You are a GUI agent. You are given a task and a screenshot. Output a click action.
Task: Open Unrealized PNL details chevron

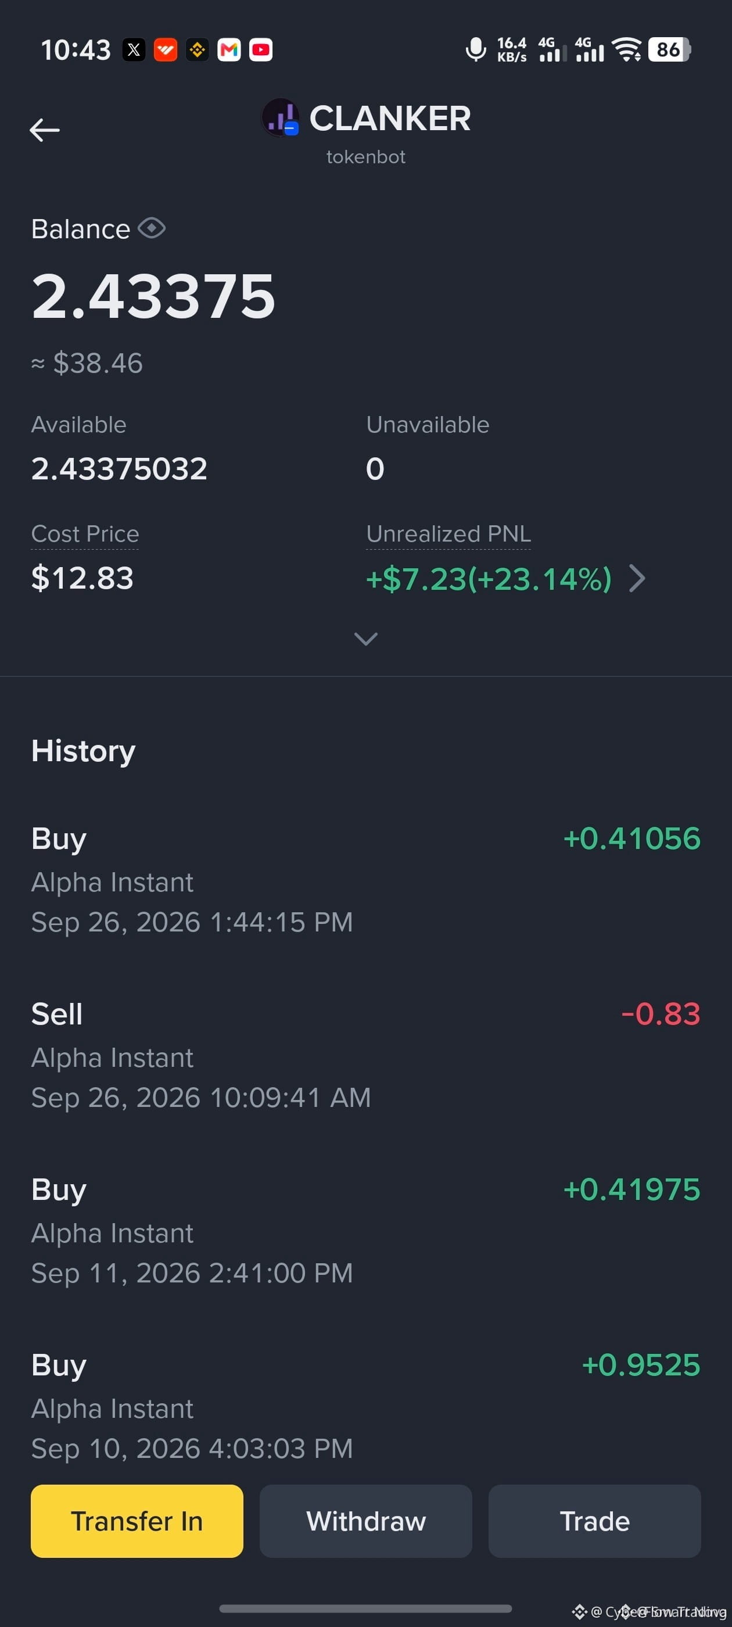[x=637, y=579]
